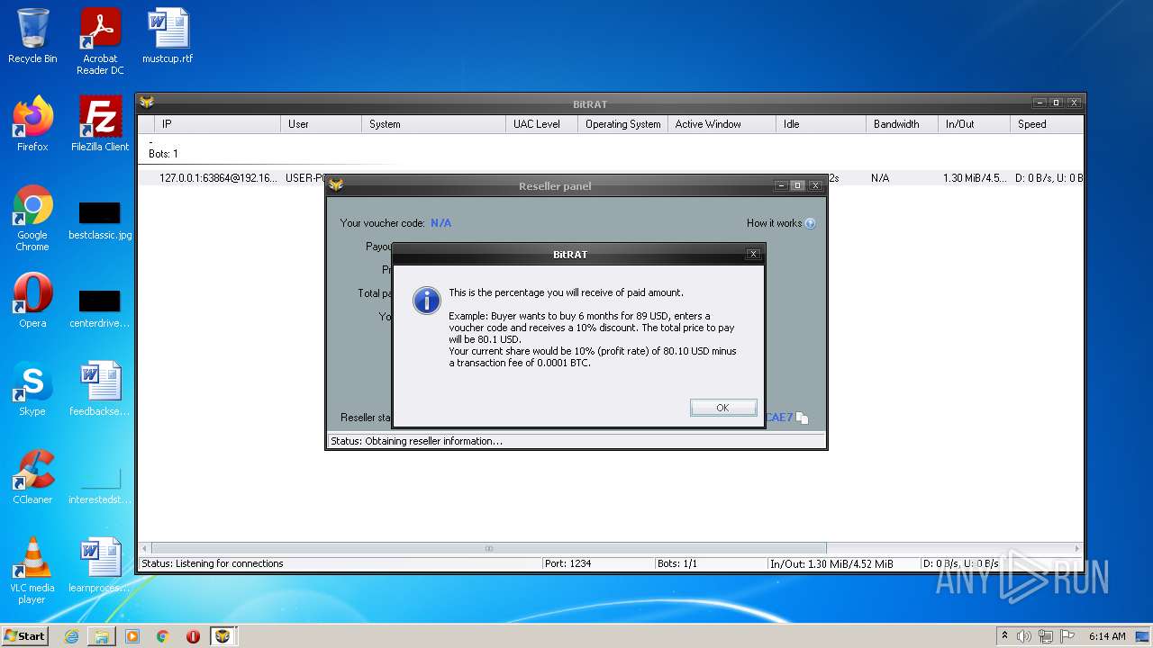This screenshot has width=1153, height=648.
Task: Select the CCleaner desktop icon
Action: 32,477
